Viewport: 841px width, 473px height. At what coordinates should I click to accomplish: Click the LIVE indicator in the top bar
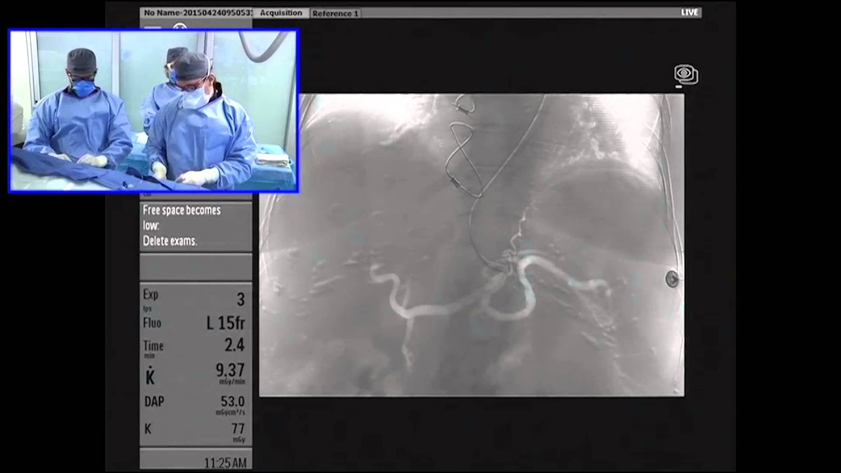point(690,12)
